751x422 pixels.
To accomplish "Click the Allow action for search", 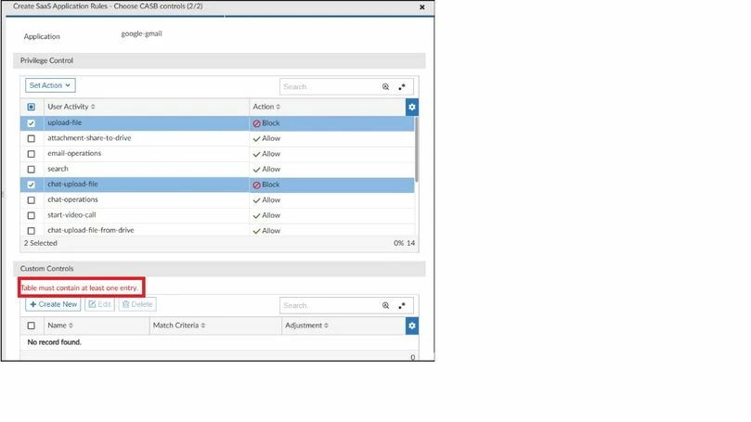I will [x=266, y=169].
